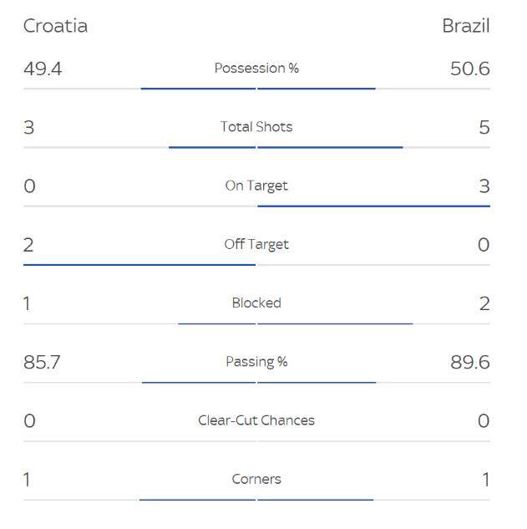Click Brazil's 89.6 passing value
The width and height of the screenshot is (527, 529).
pyautogui.click(x=469, y=362)
